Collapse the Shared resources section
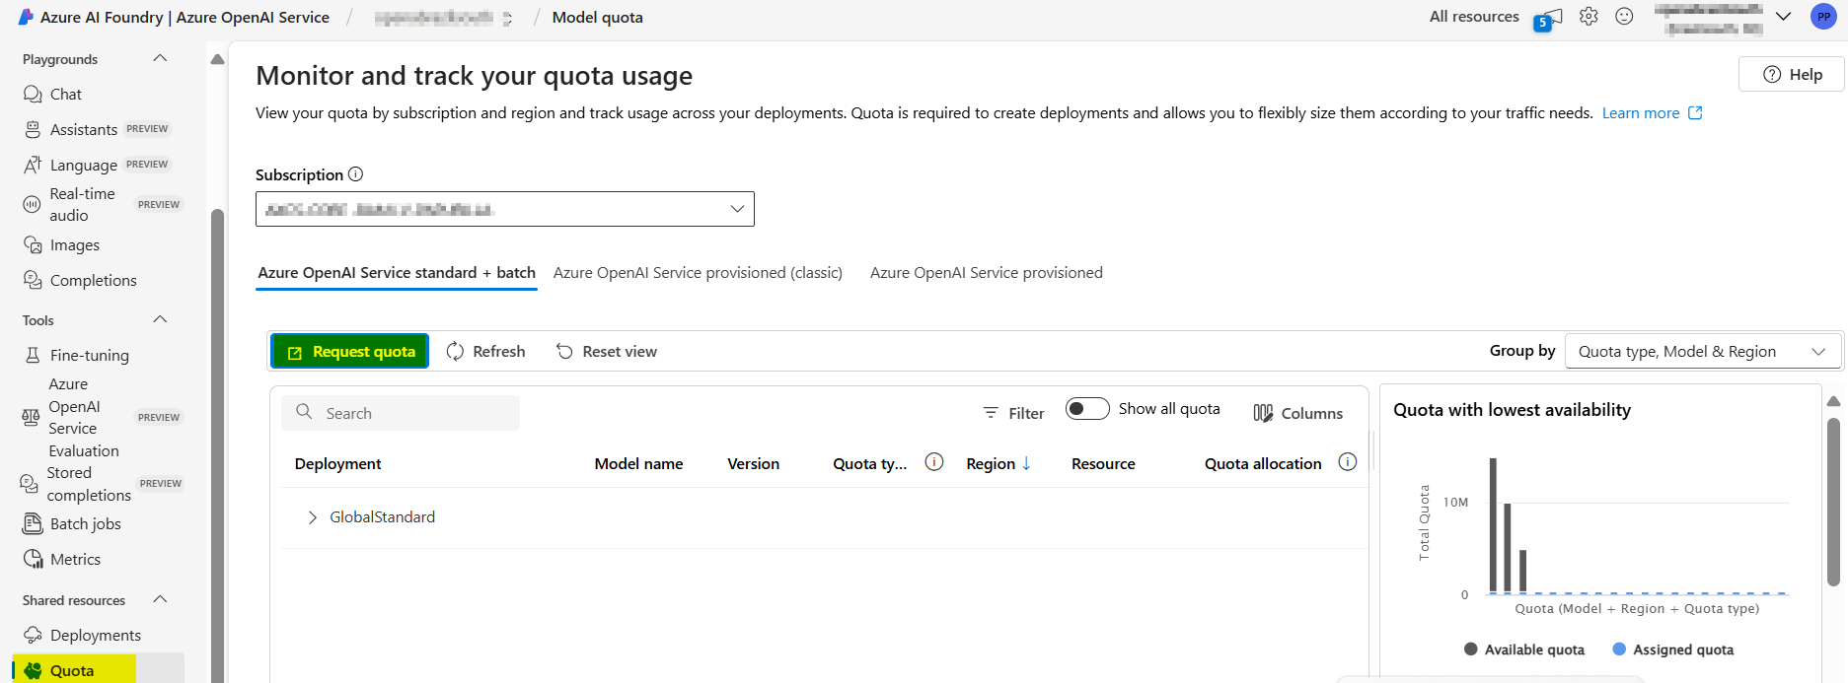1848x683 pixels. pyautogui.click(x=160, y=600)
